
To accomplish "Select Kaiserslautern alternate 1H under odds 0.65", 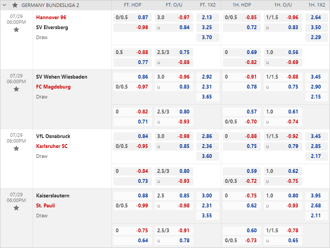I will tap(283, 241).
